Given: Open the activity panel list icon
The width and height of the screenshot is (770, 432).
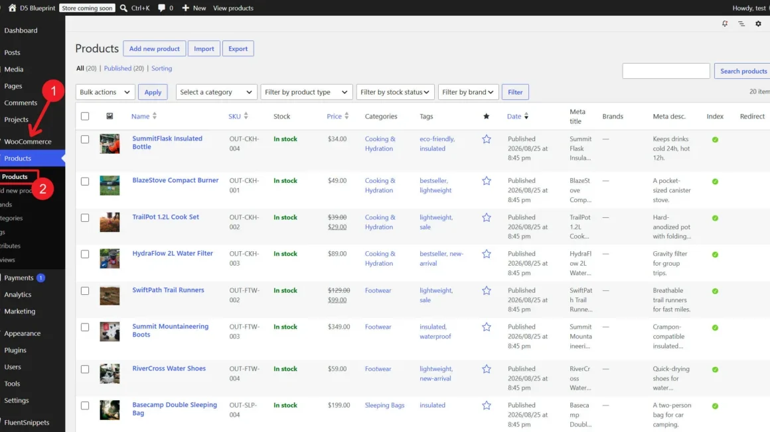Looking at the screenshot, I should click(741, 24).
